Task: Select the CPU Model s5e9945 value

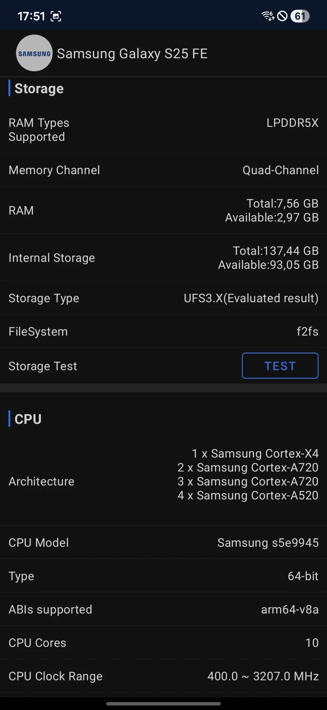Action: coord(268,542)
